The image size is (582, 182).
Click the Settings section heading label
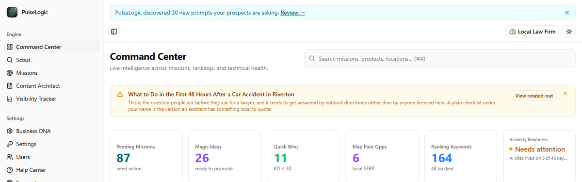[16, 118]
